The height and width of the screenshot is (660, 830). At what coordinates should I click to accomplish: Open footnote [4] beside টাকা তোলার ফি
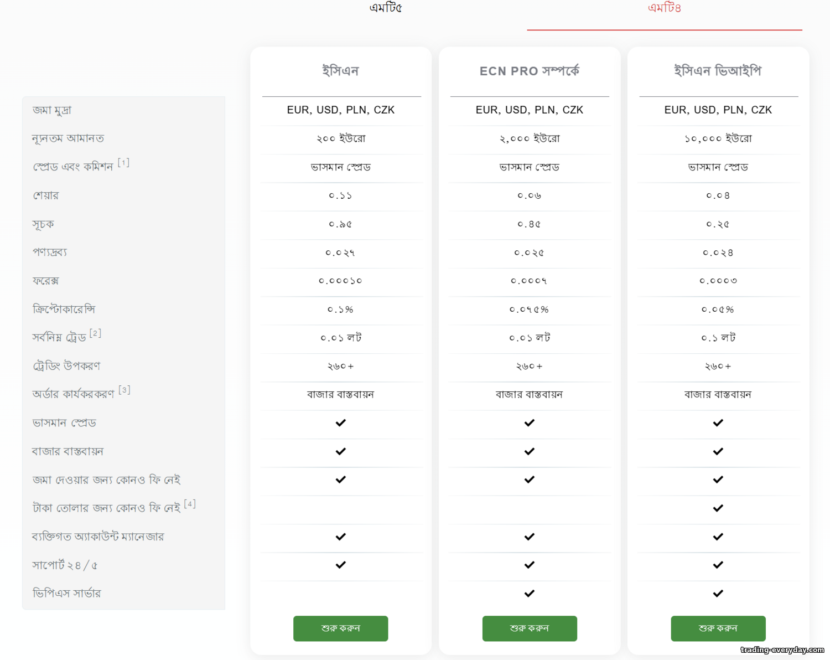190,503
